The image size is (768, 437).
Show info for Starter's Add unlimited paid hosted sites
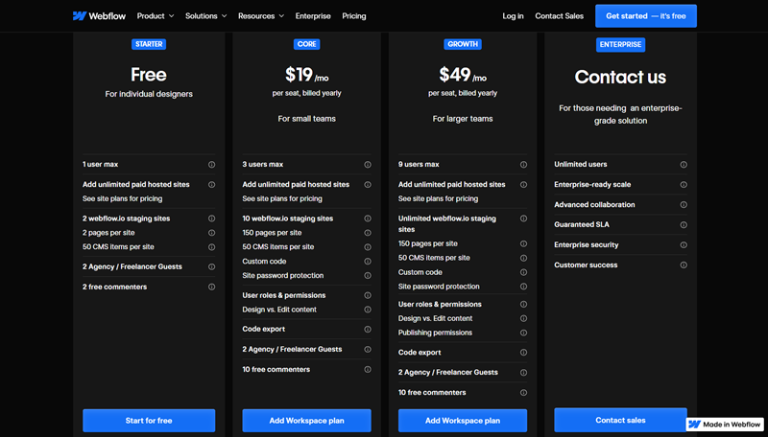211,185
